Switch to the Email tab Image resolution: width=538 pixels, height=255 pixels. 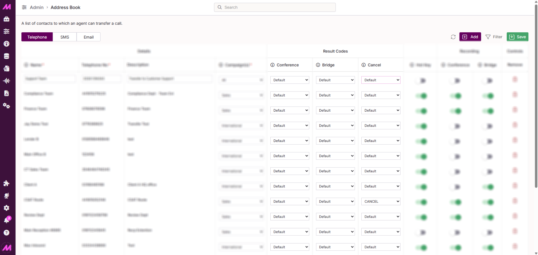88,37
